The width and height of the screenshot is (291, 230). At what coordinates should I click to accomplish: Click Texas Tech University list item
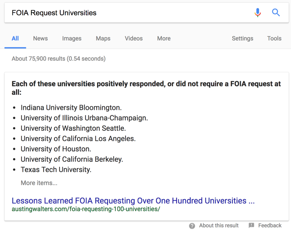coord(56,170)
